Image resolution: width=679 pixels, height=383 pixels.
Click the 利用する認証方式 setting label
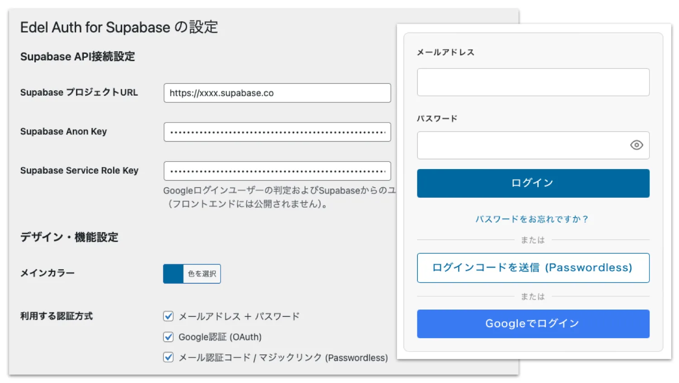click(x=56, y=316)
